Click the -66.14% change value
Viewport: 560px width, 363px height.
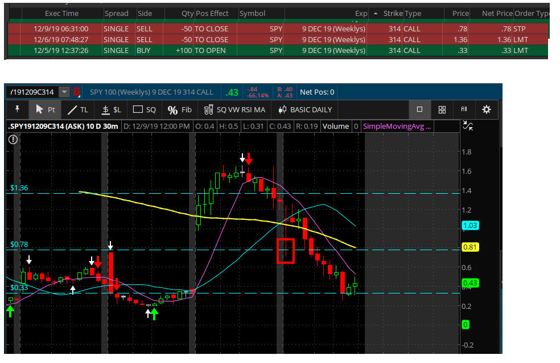tap(257, 96)
